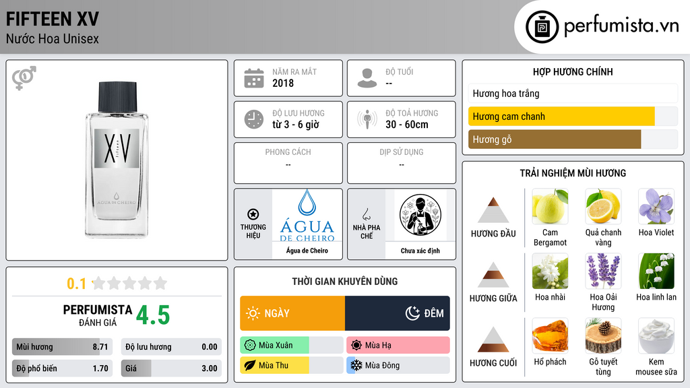Image resolution: width=690 pixels, height=388 pixels.
Task: Click the Cam Bergamot note thumbnail
Action: coord(550,206)
